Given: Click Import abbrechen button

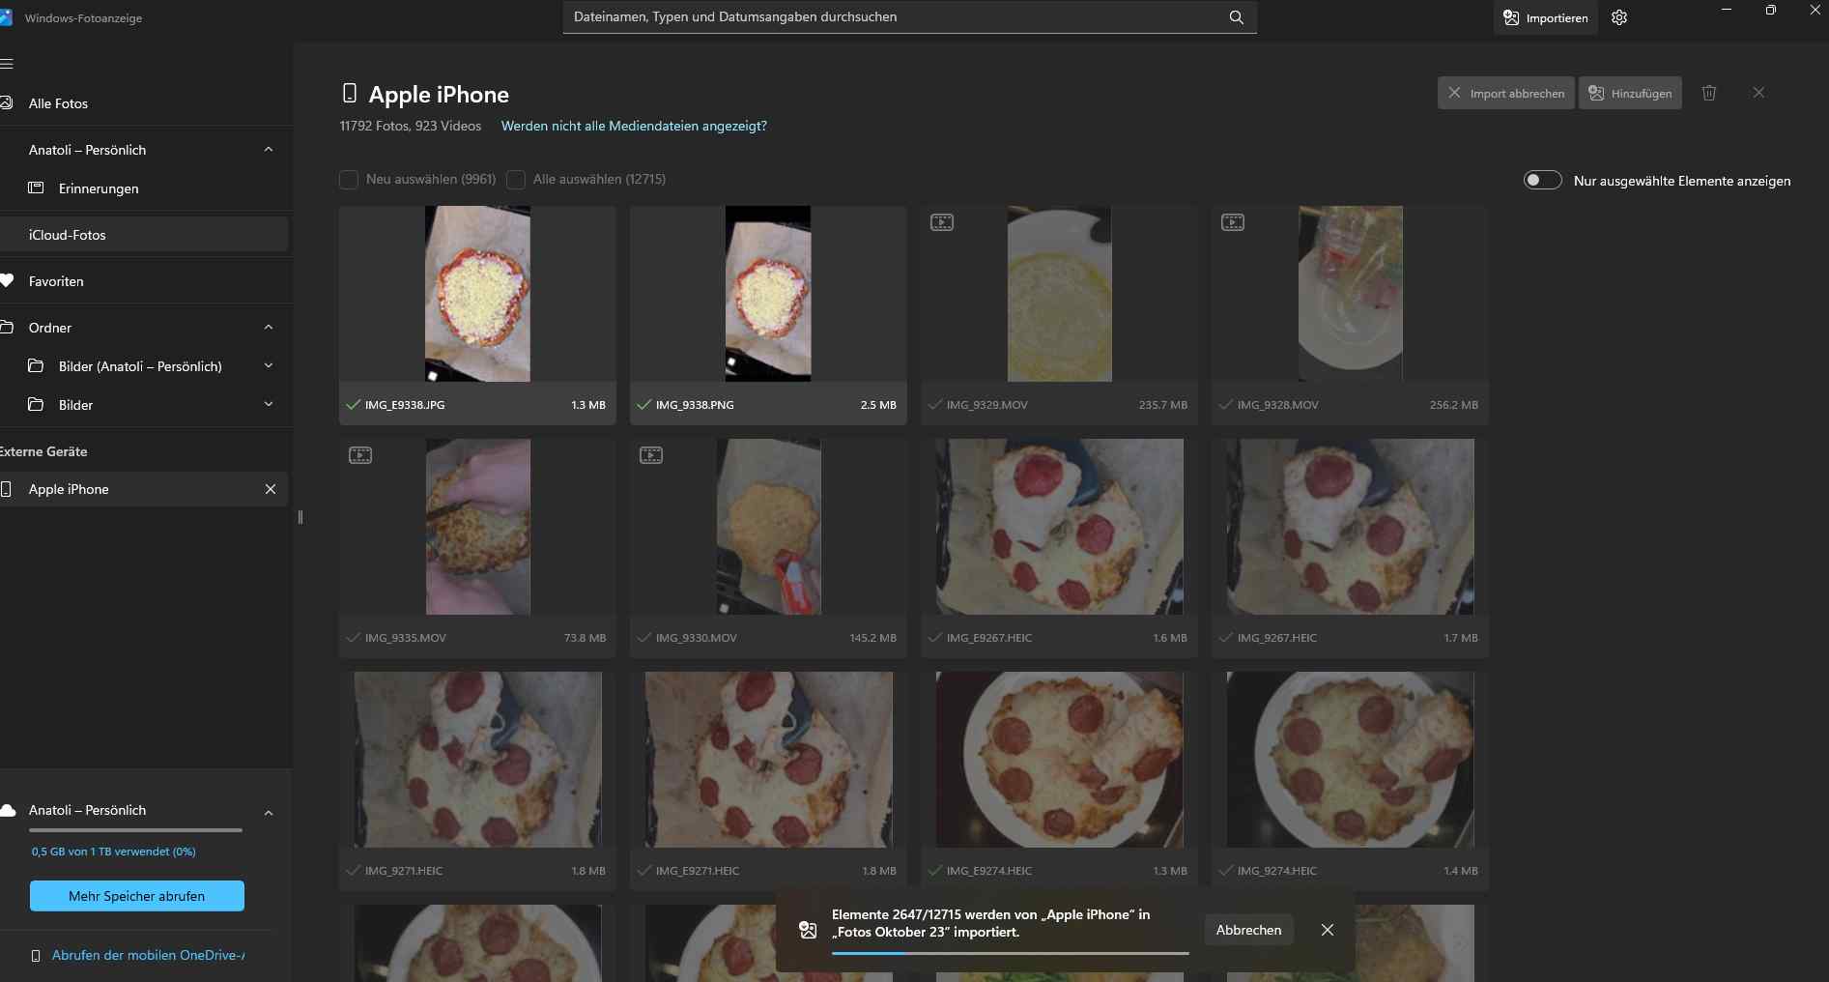Looking at the screenshot, I should 1506,93.
